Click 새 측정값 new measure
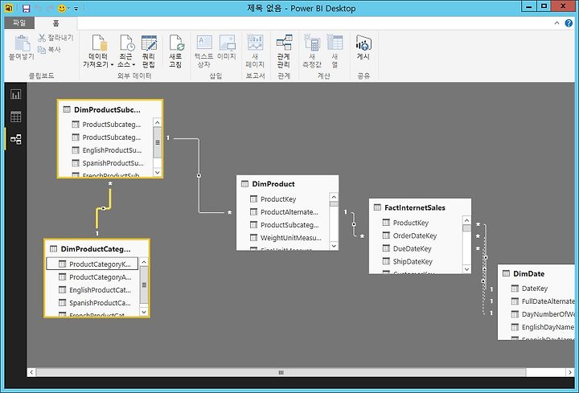Viewport: 579px width, 393px height. [312, 51]
